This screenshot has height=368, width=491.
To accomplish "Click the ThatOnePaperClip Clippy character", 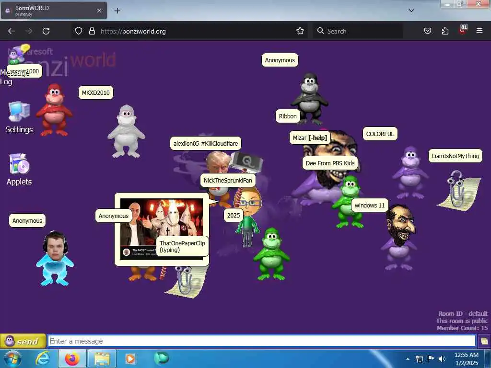I will pyautogui.click(x=187, y=282).
